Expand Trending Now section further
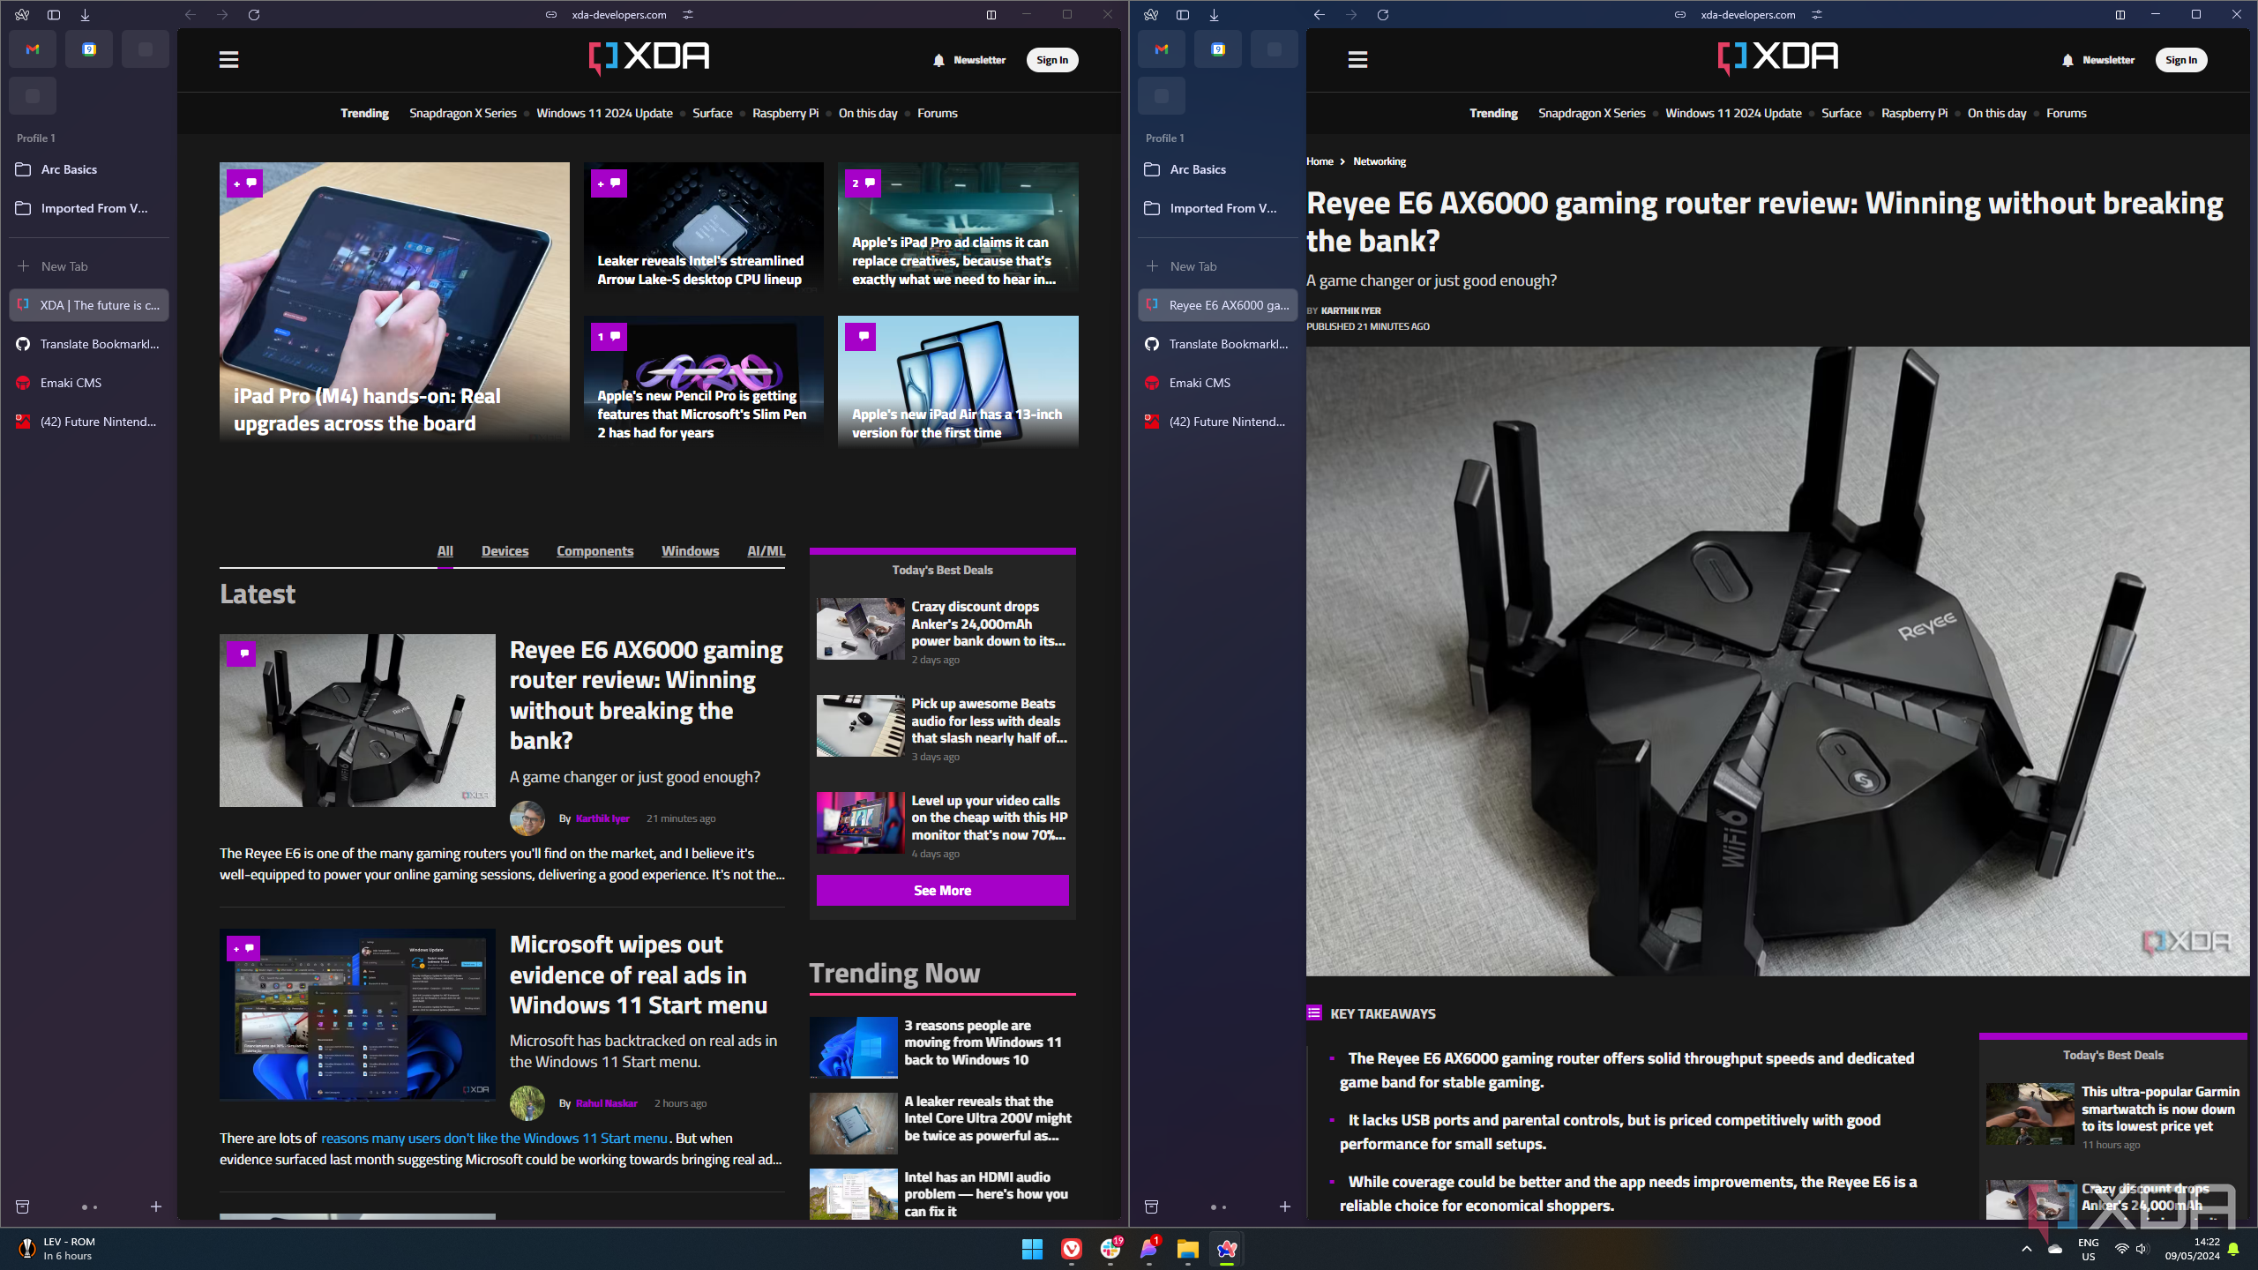The height and width of the screenshot is (1270, 2258). [941, 890]
